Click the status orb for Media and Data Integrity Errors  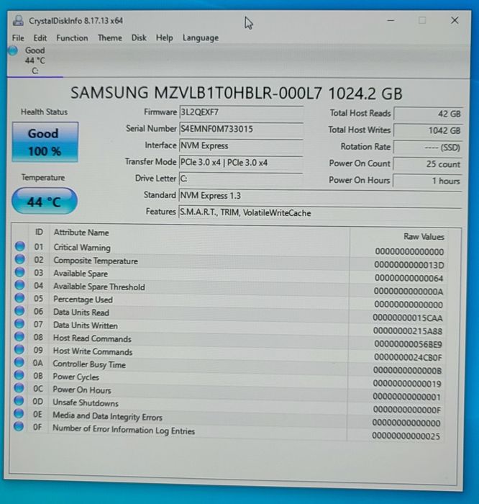19,414
